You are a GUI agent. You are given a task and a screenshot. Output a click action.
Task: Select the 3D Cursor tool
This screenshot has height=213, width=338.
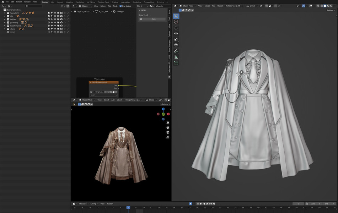[176, 22]
